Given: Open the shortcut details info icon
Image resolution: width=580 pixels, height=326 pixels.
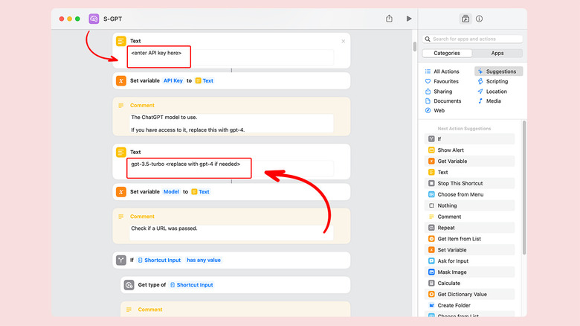Looking at the screenshot, I should click(x=479, y=19).
